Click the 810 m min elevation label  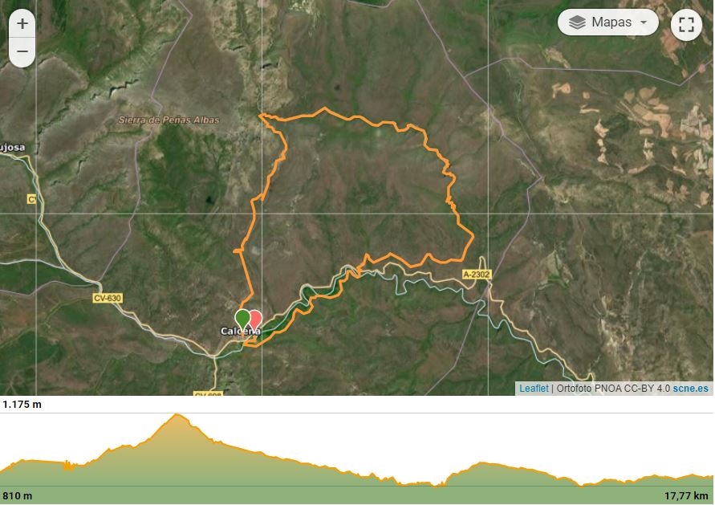tap(18, 496)
